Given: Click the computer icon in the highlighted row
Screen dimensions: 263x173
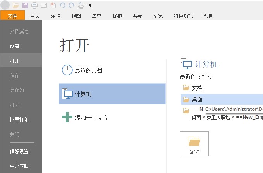Looking at the screenshot, I should click(x=67, y=94).
